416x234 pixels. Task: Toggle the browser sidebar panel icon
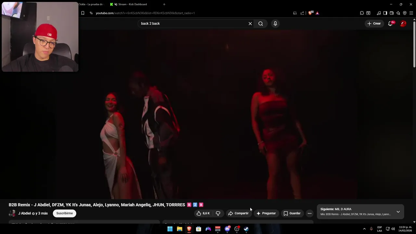tap(385, 13)
